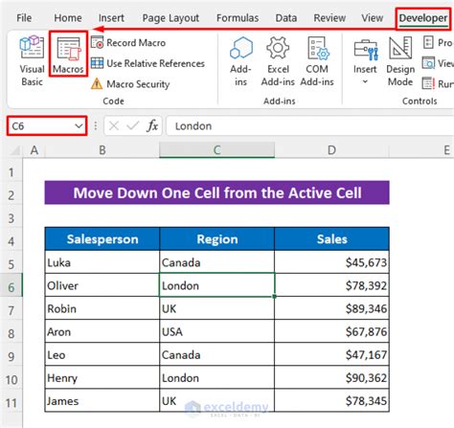Select sales value $45,673
This screenshot has width=454, height=428.
point(331,262)
